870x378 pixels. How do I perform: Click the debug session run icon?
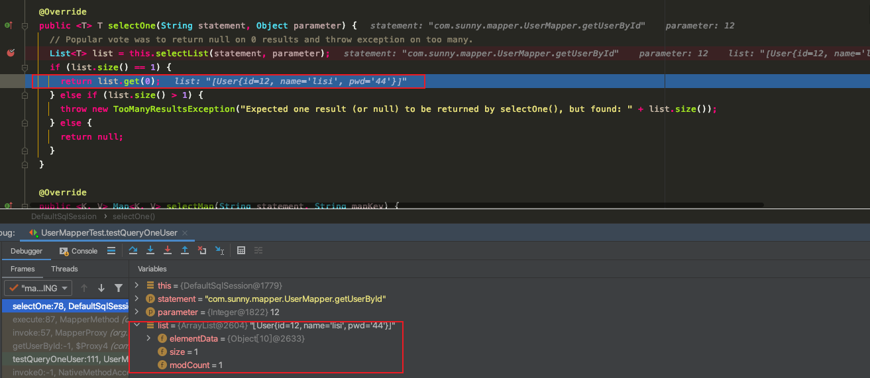34,233
